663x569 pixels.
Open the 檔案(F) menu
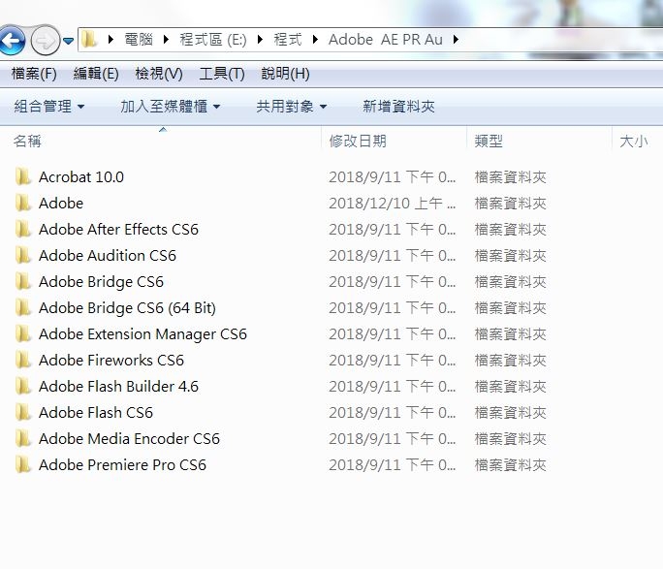pyautogui.click(x=34, y=74)
